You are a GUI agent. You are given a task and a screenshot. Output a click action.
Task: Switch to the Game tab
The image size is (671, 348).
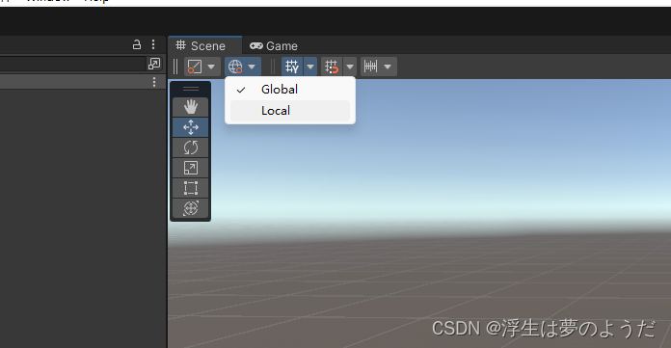coord(274,46)
